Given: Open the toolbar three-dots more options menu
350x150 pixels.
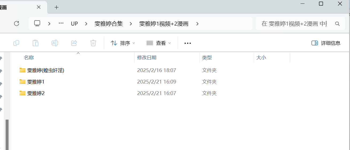Looking at the screenshot, I should coord(188,43).
